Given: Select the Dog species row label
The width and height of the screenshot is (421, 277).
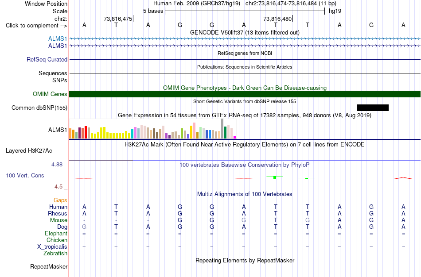Looking at the screenshot, I should pos(62,227).
